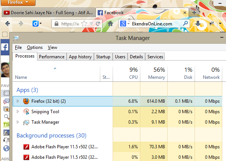Click the St... status column header
Image resolution: width=226 pixels, height=161 pixels.
click(x=106, y=74)
